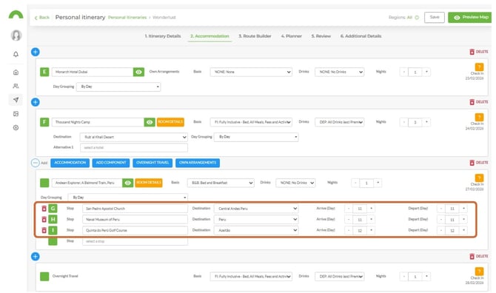Open Drinks dropdown for Overnight Travel
The width and height of the screenshot is (496, 293).
tap(339, 277)
